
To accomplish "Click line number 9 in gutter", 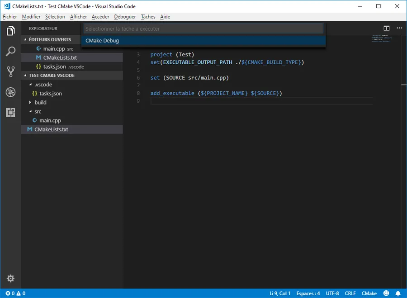I will pos(138,101).
